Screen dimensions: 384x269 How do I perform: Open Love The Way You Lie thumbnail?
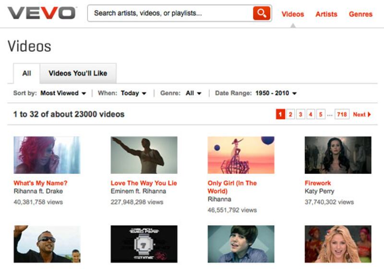(144, 155)
